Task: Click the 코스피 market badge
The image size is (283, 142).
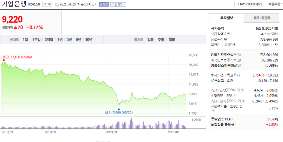Action: tap(47, 4)
